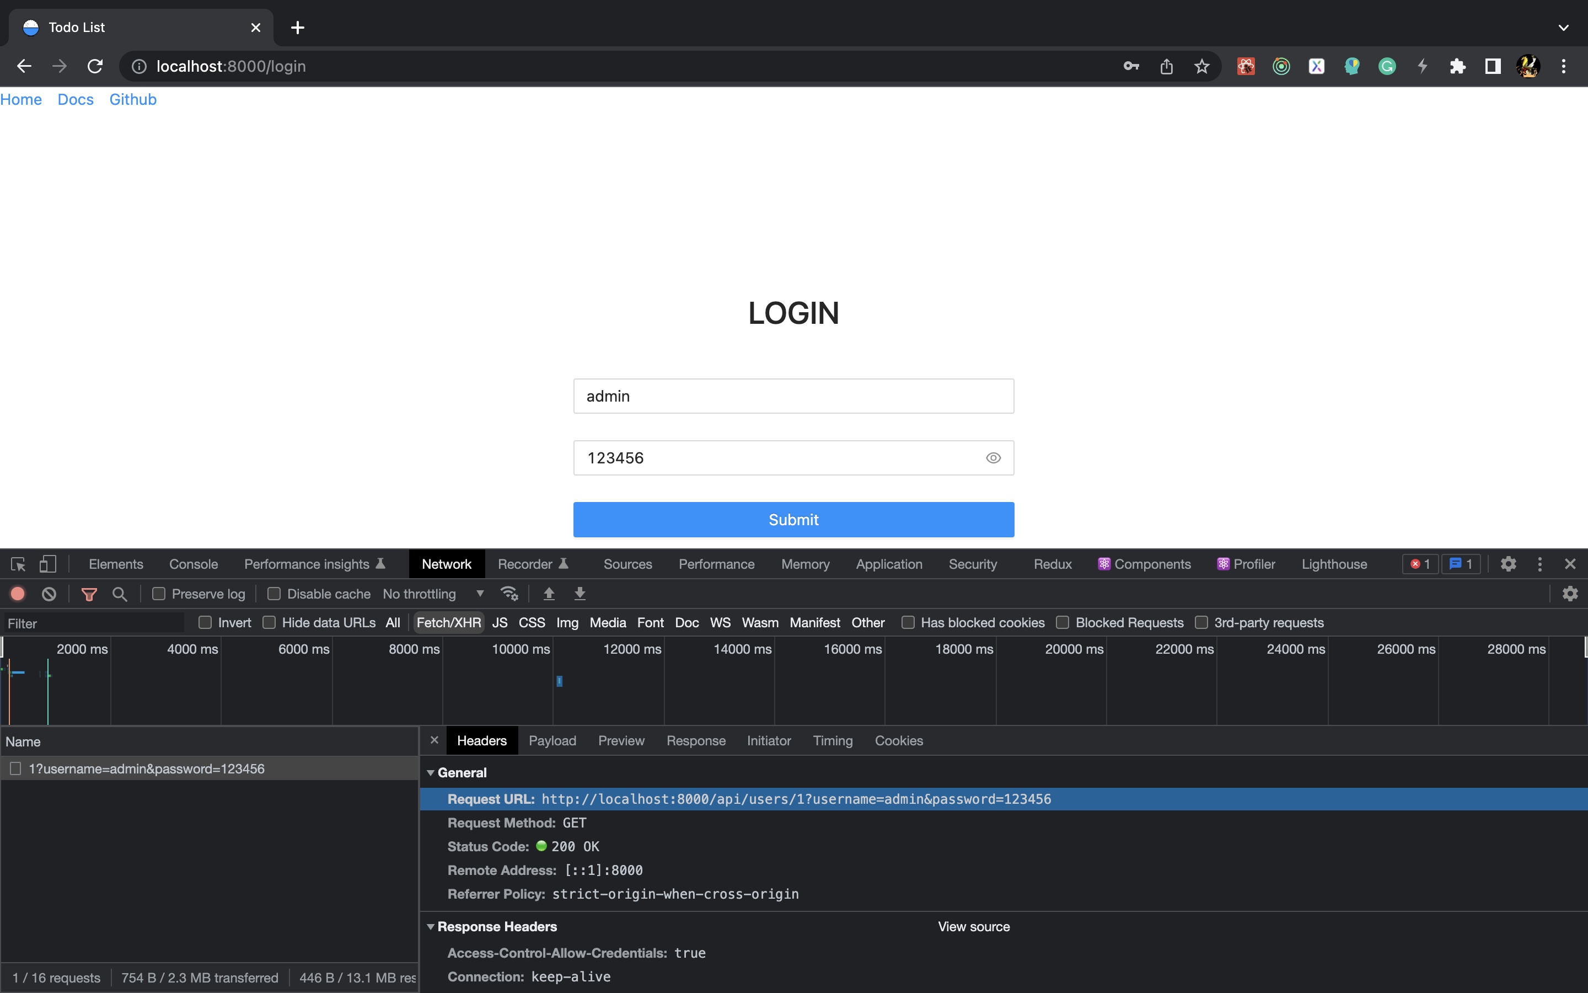Click the funnel filter icon
This screenshot has width=1588, height=993.
(89, 594)
